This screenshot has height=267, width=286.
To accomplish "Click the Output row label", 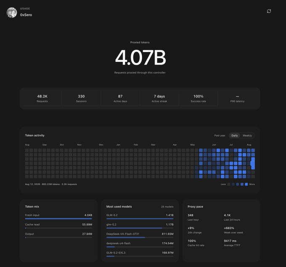I will pos(29,234).
